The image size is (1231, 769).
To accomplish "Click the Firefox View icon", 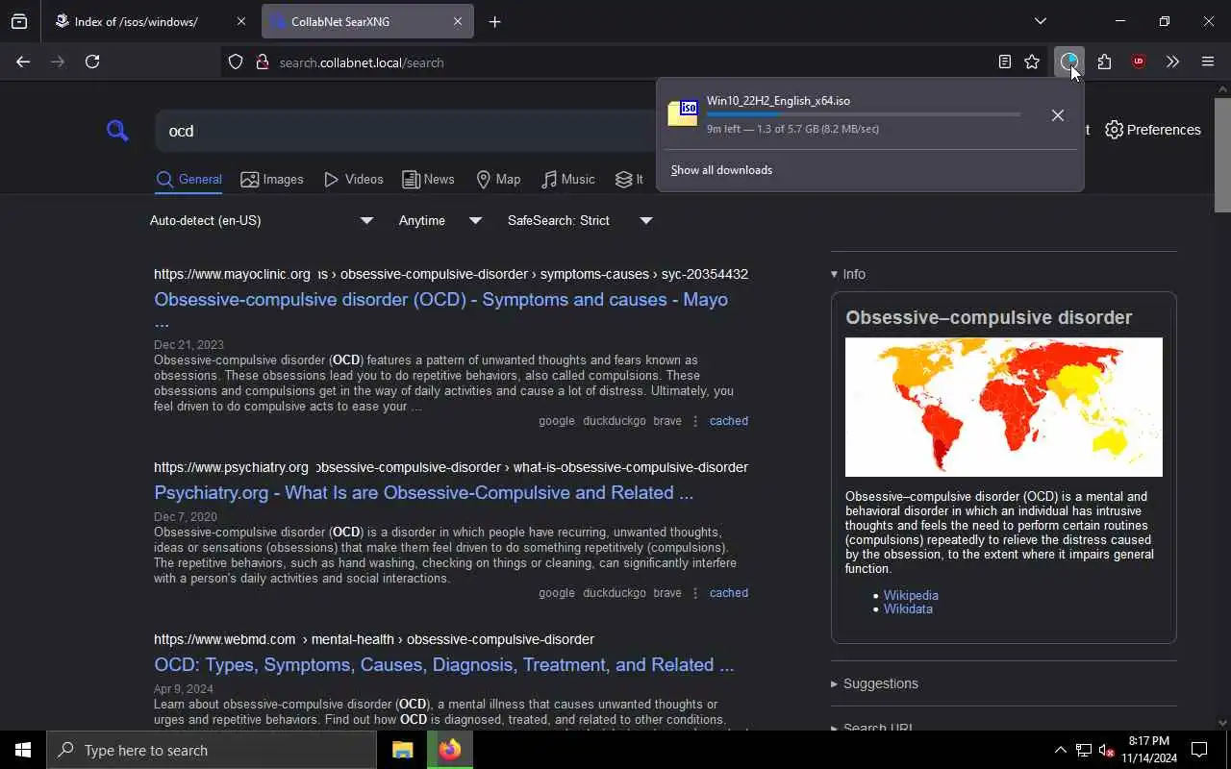I will [19, 21].
